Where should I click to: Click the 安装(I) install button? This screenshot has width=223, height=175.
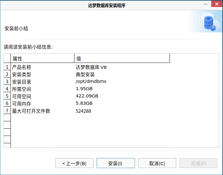115,163
